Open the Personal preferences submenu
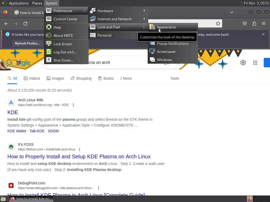This screenshot has height=202, width=270. click(118, 36)
